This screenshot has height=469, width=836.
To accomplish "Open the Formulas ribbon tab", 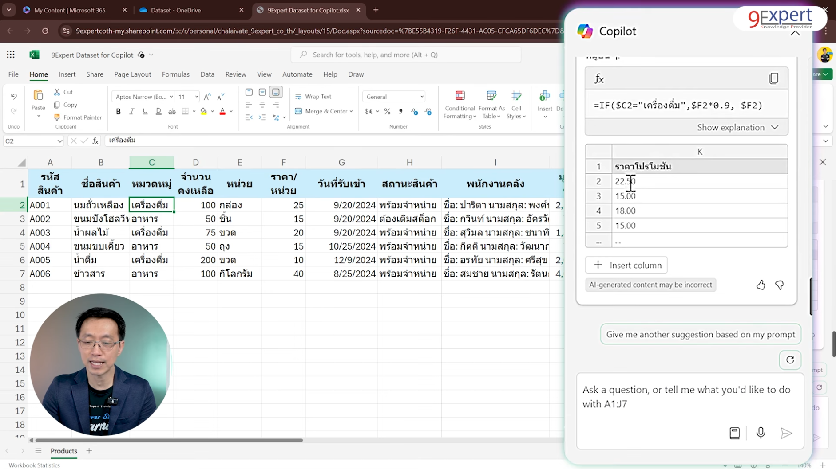I will [x=175, y=74].
